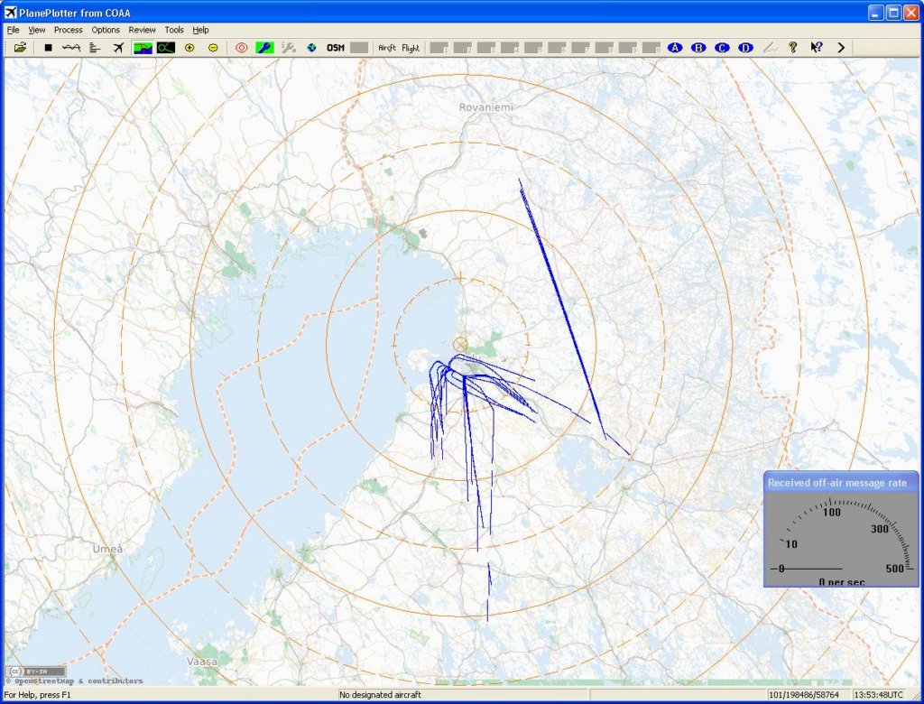924x704 pixels.
Task: Click the open file folder icon
Action: (x=20, y=48)
